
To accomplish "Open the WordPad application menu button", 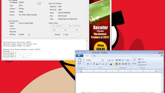I will [x=80, y=56].
